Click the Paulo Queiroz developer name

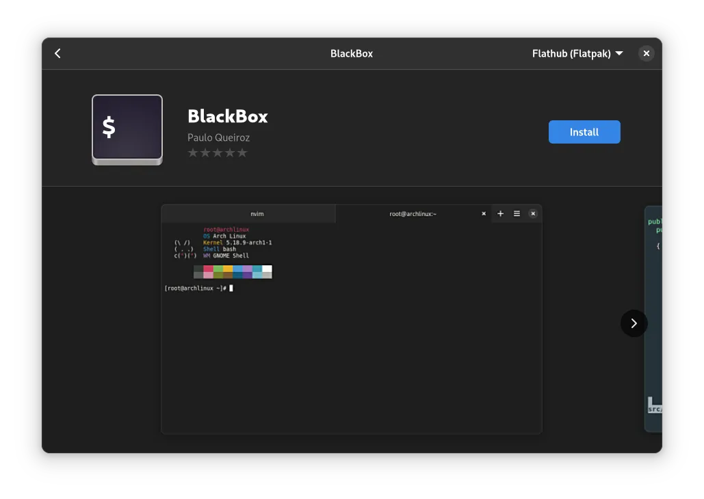click(219, 137)
